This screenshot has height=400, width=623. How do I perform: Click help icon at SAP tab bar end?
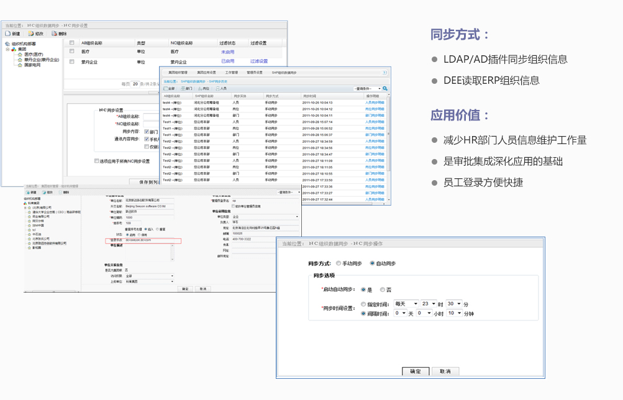point(384,73)
